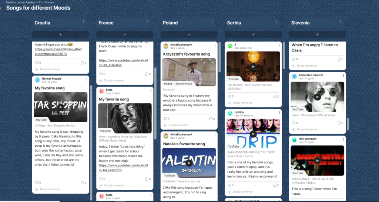
Task: Like the Krzysztof's favourite song post
Action: pos(165,119)
